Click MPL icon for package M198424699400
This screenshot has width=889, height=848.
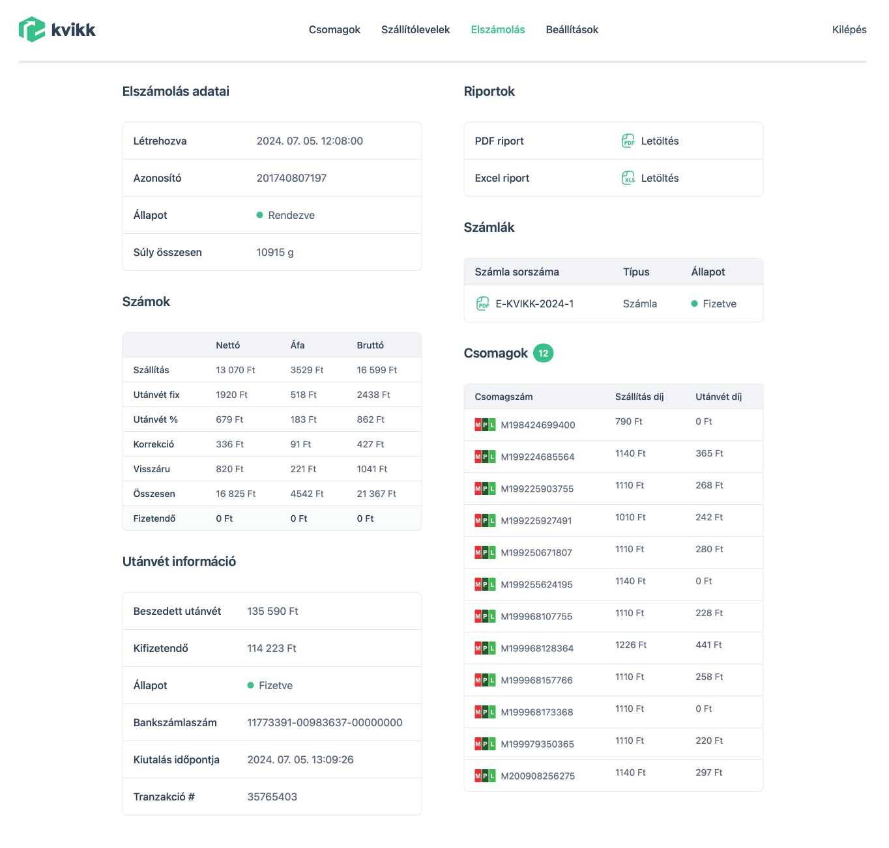[485, 425]
